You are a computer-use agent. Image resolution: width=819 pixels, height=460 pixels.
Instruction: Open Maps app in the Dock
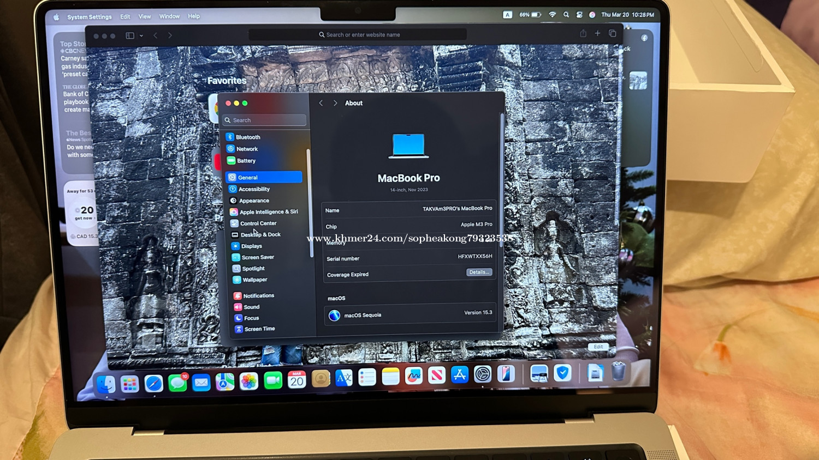click(225, 382)
